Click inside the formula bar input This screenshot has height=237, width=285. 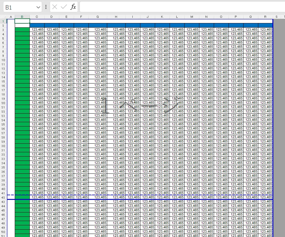tap(182, 7)
